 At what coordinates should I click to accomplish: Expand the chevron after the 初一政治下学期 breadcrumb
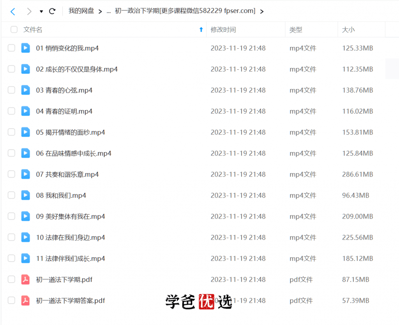pos(261,11)
